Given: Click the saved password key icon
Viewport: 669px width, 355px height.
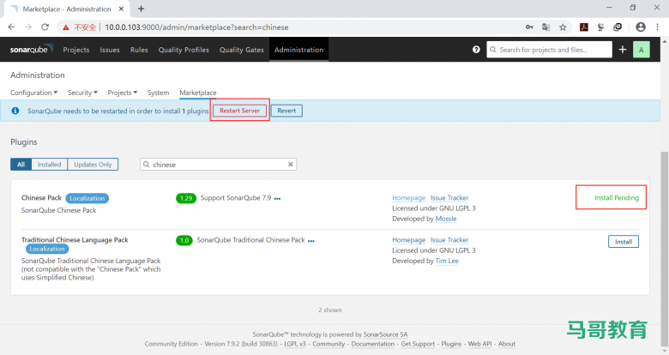Looking at the screenshot, I should pos(529,27).
